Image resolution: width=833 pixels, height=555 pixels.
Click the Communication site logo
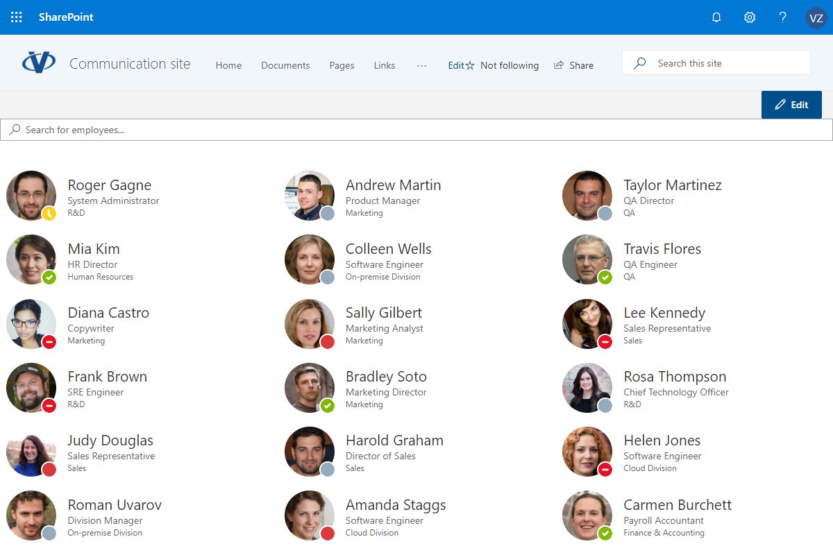coord(39,61)
